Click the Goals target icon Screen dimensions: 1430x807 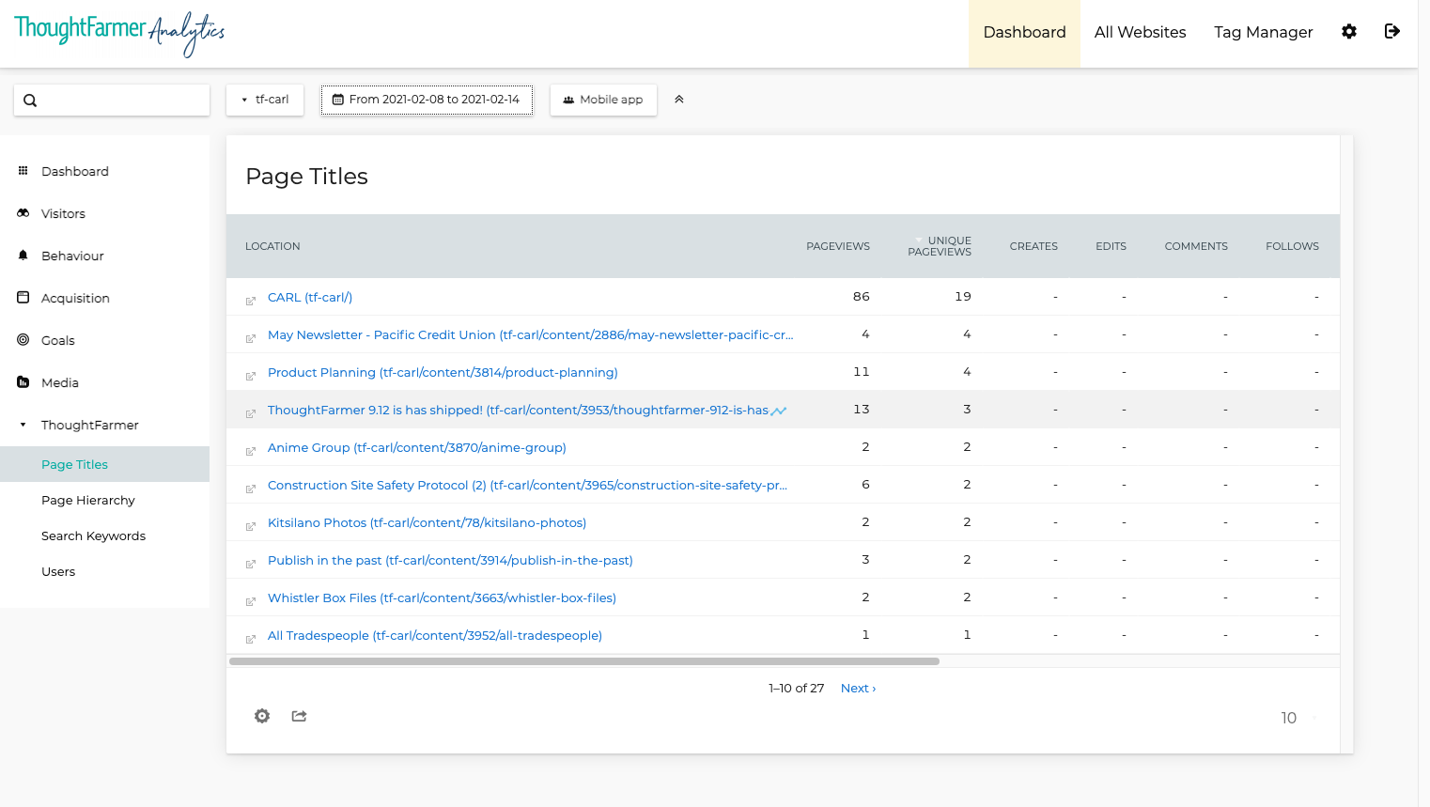coord(23,339)
